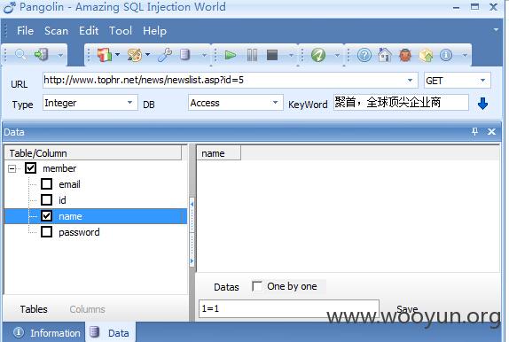
Task: Open the File menu
Action: (25, 31)
